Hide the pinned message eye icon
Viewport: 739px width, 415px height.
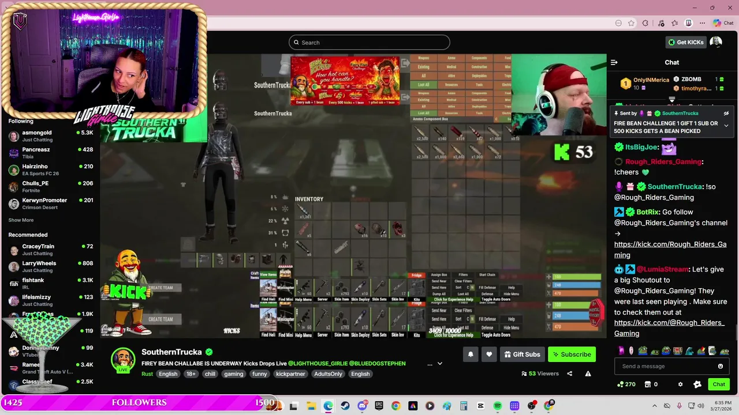click(x=726, y=114)
